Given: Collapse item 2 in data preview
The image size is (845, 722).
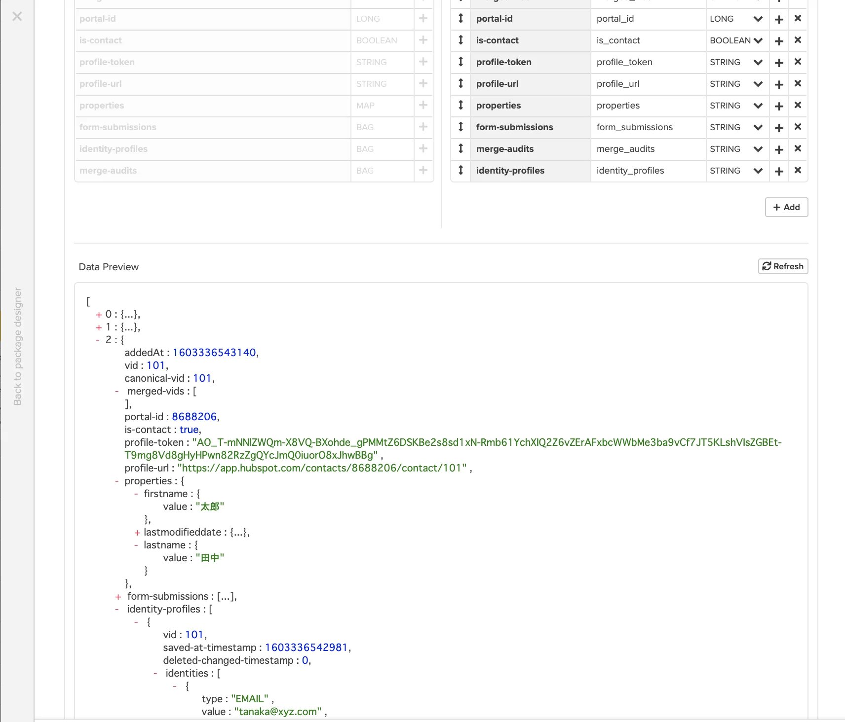Looking at the screenshot, I should (98, 340).
